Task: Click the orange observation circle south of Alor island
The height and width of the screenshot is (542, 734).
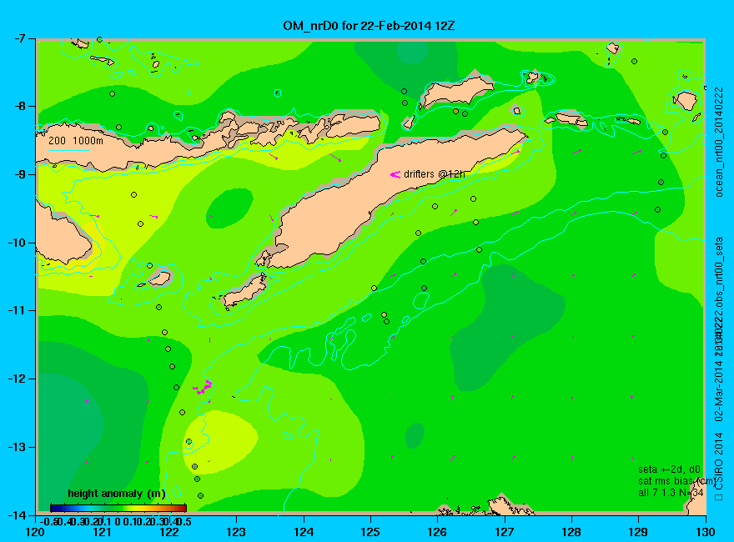Action: tap(456, 112)
